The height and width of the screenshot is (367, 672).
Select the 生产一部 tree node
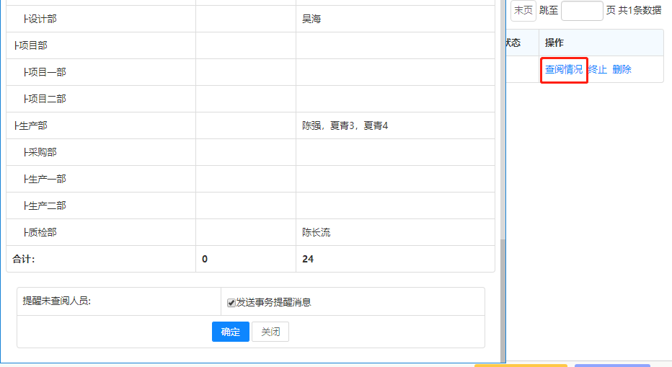tap(47, 179)
